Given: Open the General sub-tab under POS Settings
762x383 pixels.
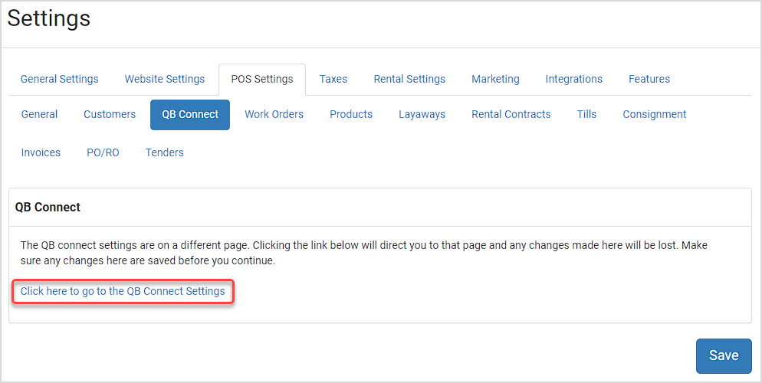Looking at the screenshot, I should point(39,114).
